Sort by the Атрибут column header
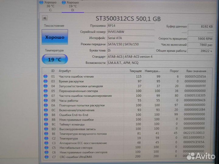Screen dimensions: 219x164 pyautogui.click(x=65, y=71)
